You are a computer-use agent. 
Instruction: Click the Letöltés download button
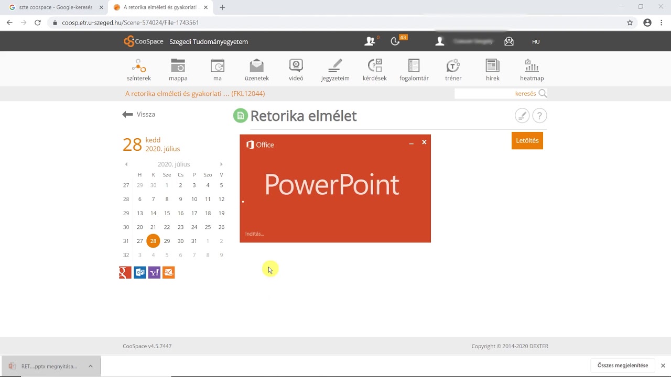pyautogui.click(x=527, y=140)
